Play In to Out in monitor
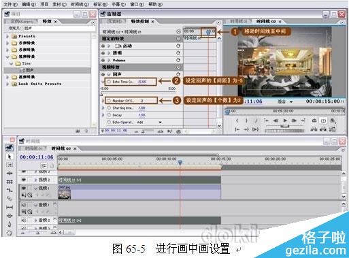The width and height of the screenshot is (349, 258). (x=256, y=129)
